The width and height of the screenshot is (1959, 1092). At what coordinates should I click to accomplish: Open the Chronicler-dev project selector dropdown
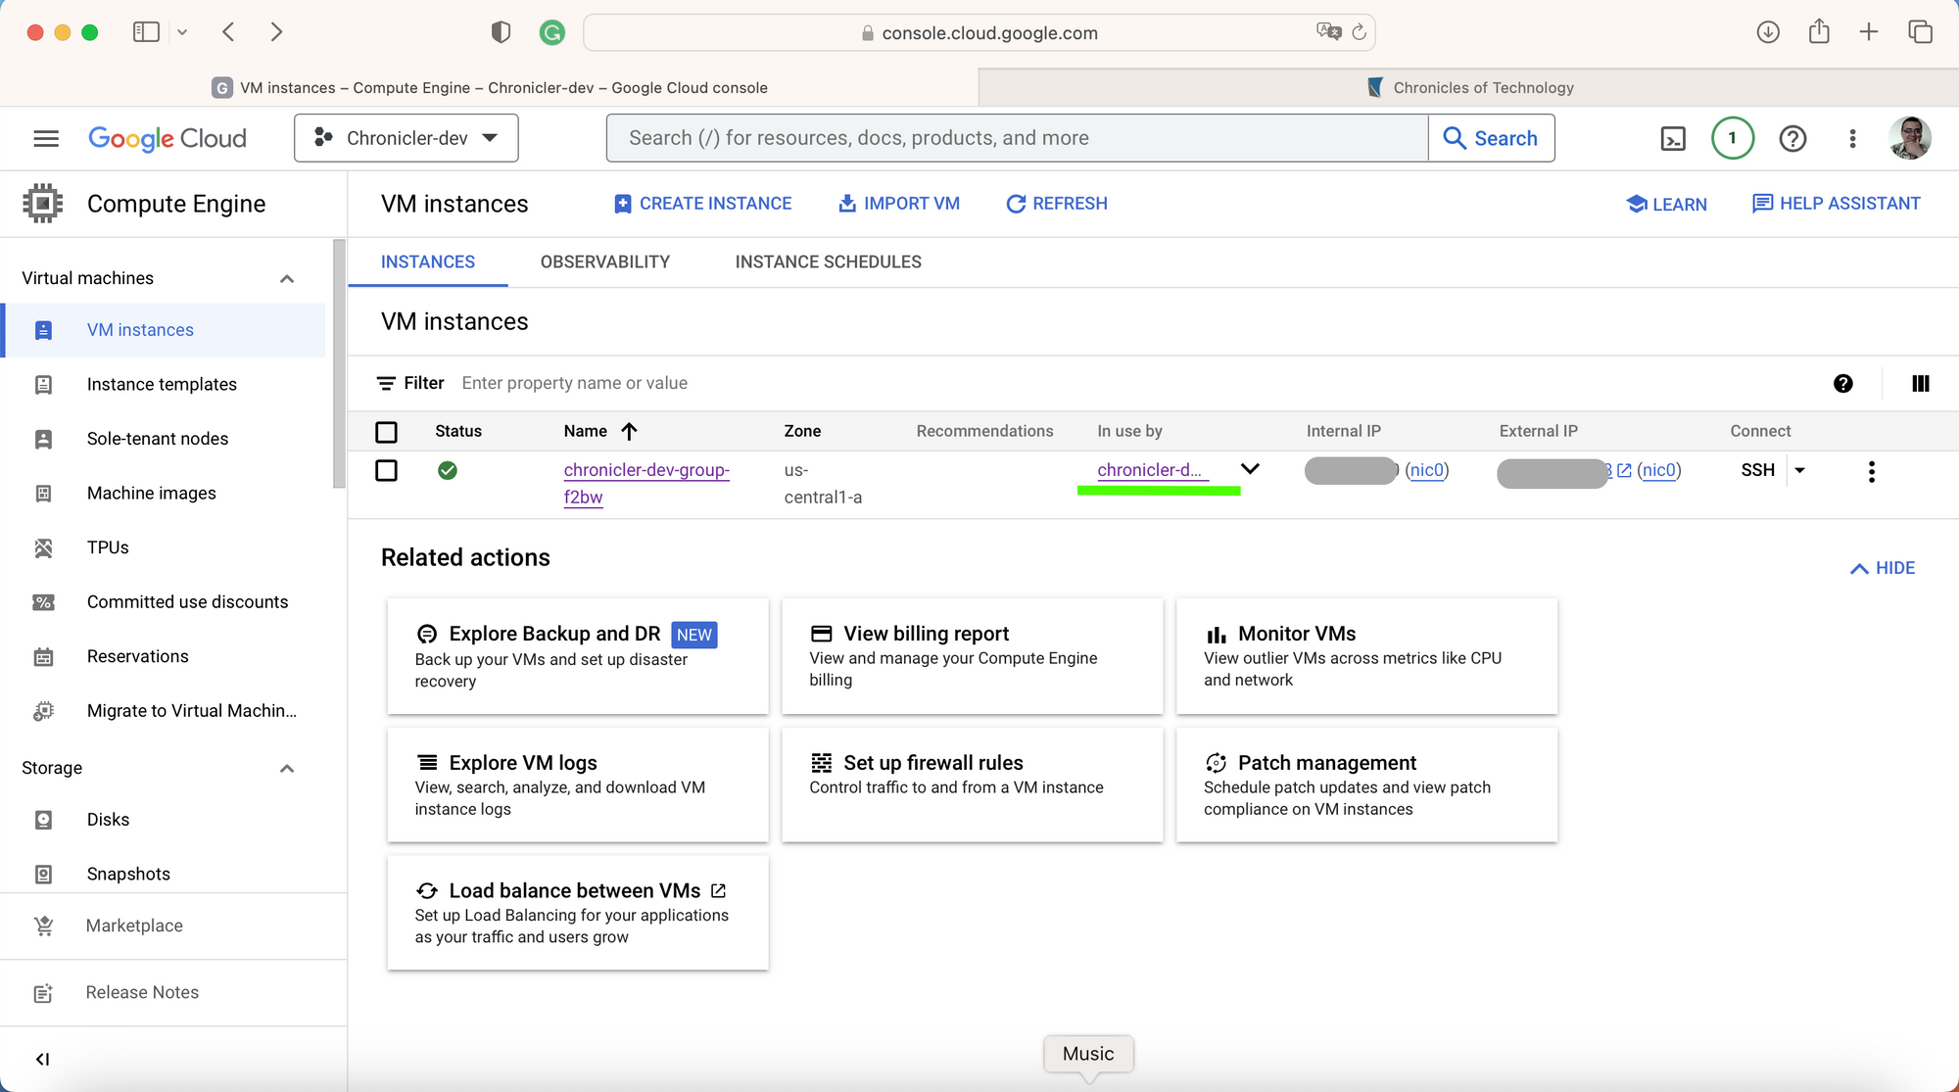(406, 138)
